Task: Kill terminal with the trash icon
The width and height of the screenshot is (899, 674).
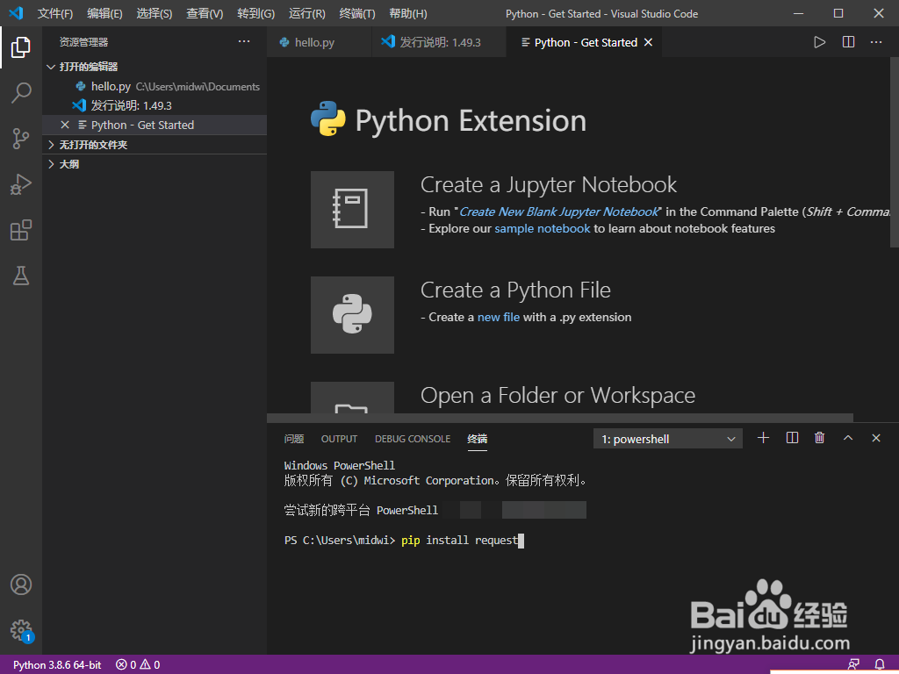Action: pos(819,438)
